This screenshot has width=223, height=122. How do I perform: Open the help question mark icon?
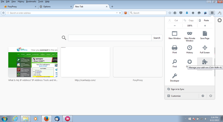tap(203, 96)
